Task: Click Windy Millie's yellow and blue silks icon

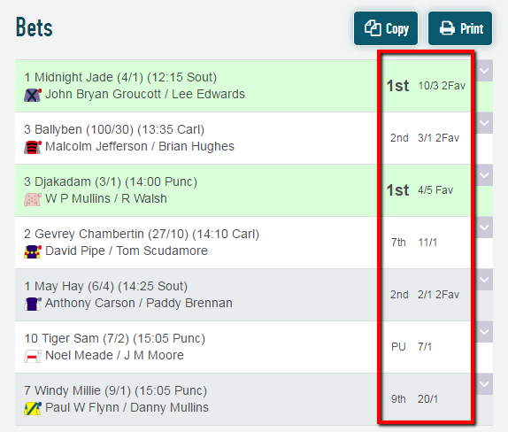Action: [33, 408]
